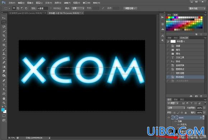Select the 移动 history state
The height and width of the screenshot is (140, 208).
pos(185,61)
